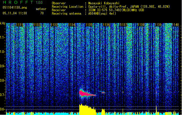
Task: Click the large yellow signal level block
Action: pyautogui.click(x=87, y=110)
